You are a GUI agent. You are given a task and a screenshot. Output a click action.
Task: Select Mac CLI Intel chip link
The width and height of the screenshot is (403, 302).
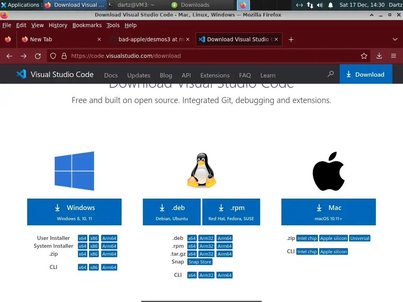coord(307,251)
